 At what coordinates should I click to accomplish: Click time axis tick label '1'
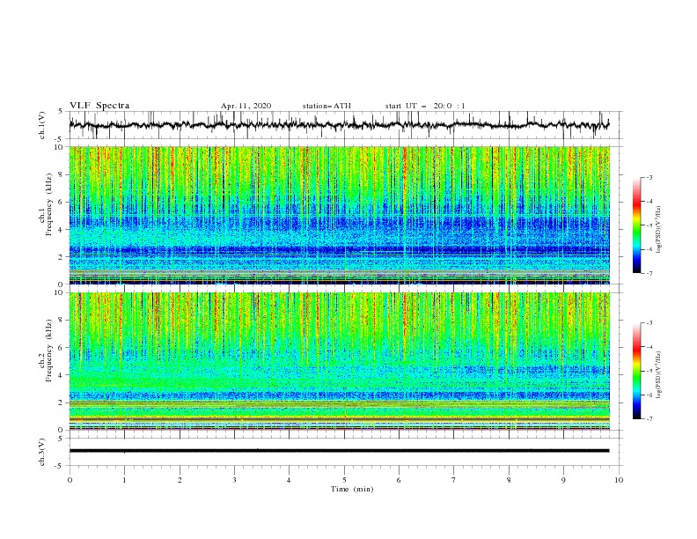124,480
